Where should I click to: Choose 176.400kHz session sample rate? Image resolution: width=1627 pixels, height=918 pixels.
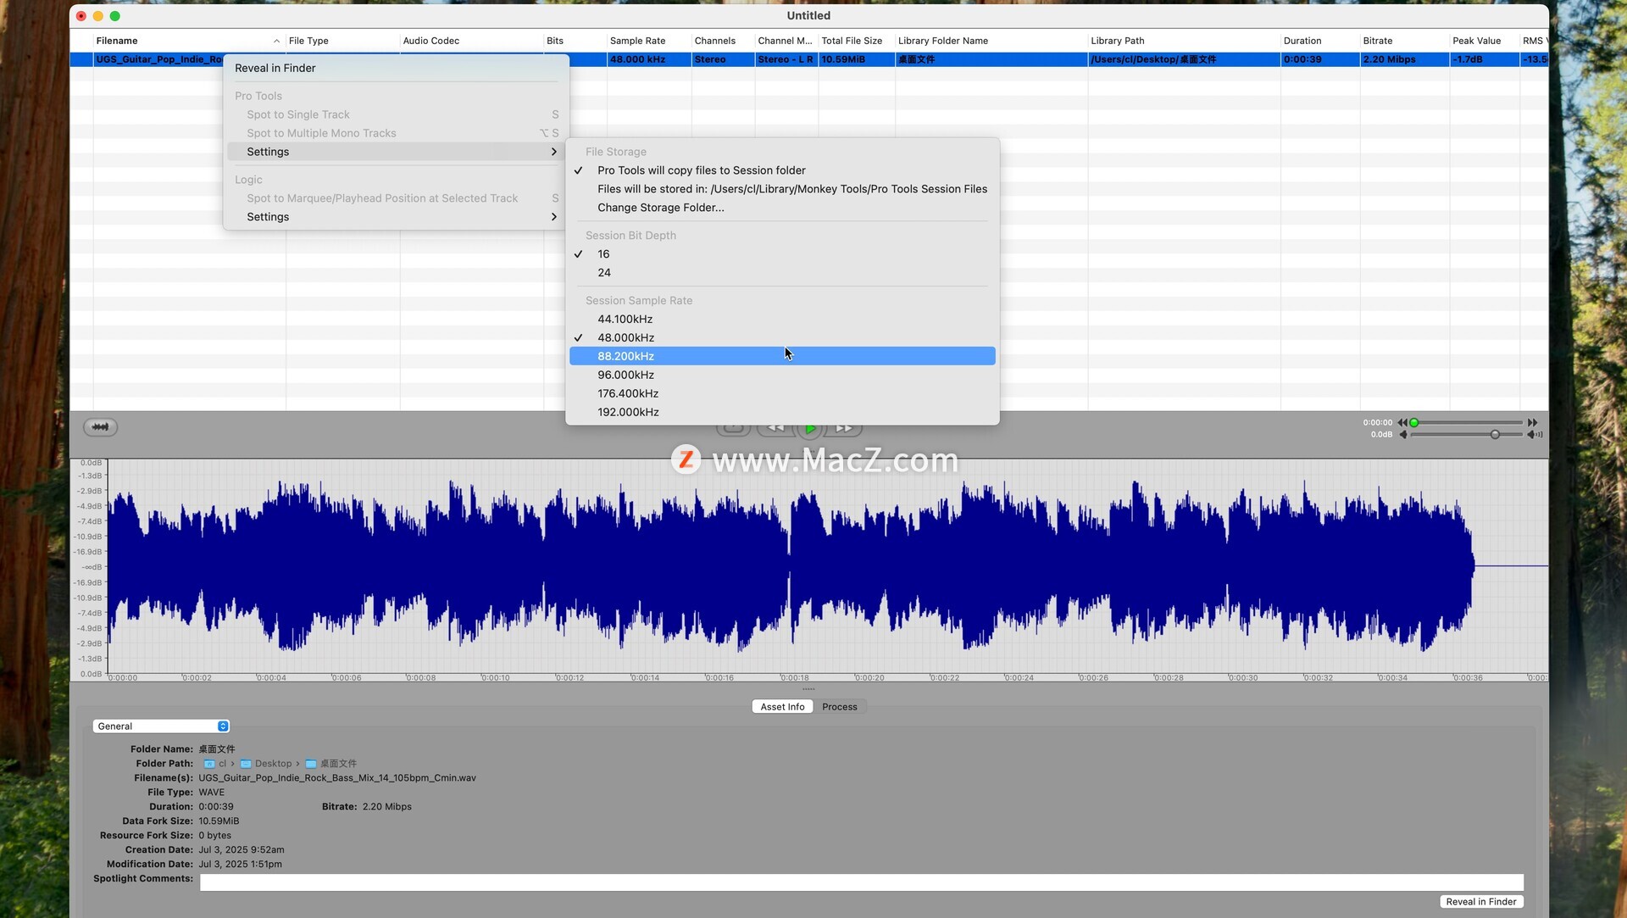click(x=782, y=394)
